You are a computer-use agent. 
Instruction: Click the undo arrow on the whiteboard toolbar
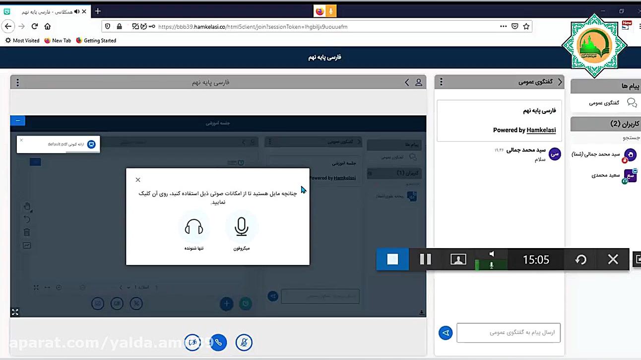point(27,219)
